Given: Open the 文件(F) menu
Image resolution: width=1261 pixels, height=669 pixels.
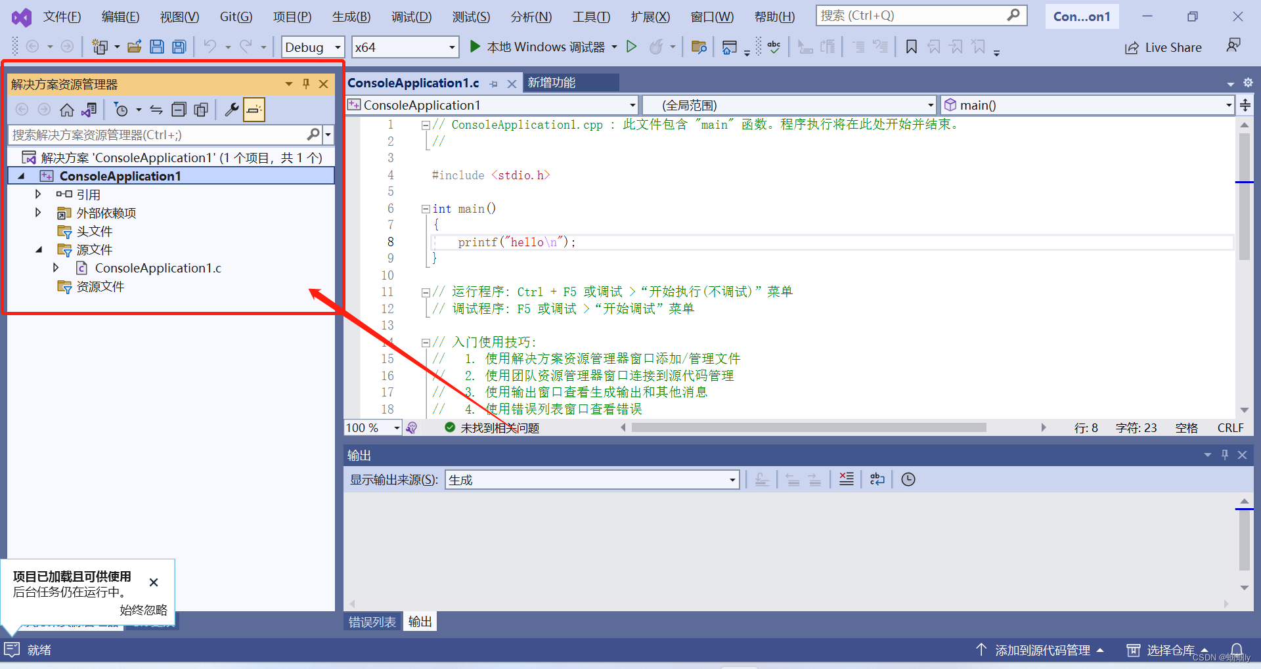Looking at the screenshot, I should click(x=62, y=16).
